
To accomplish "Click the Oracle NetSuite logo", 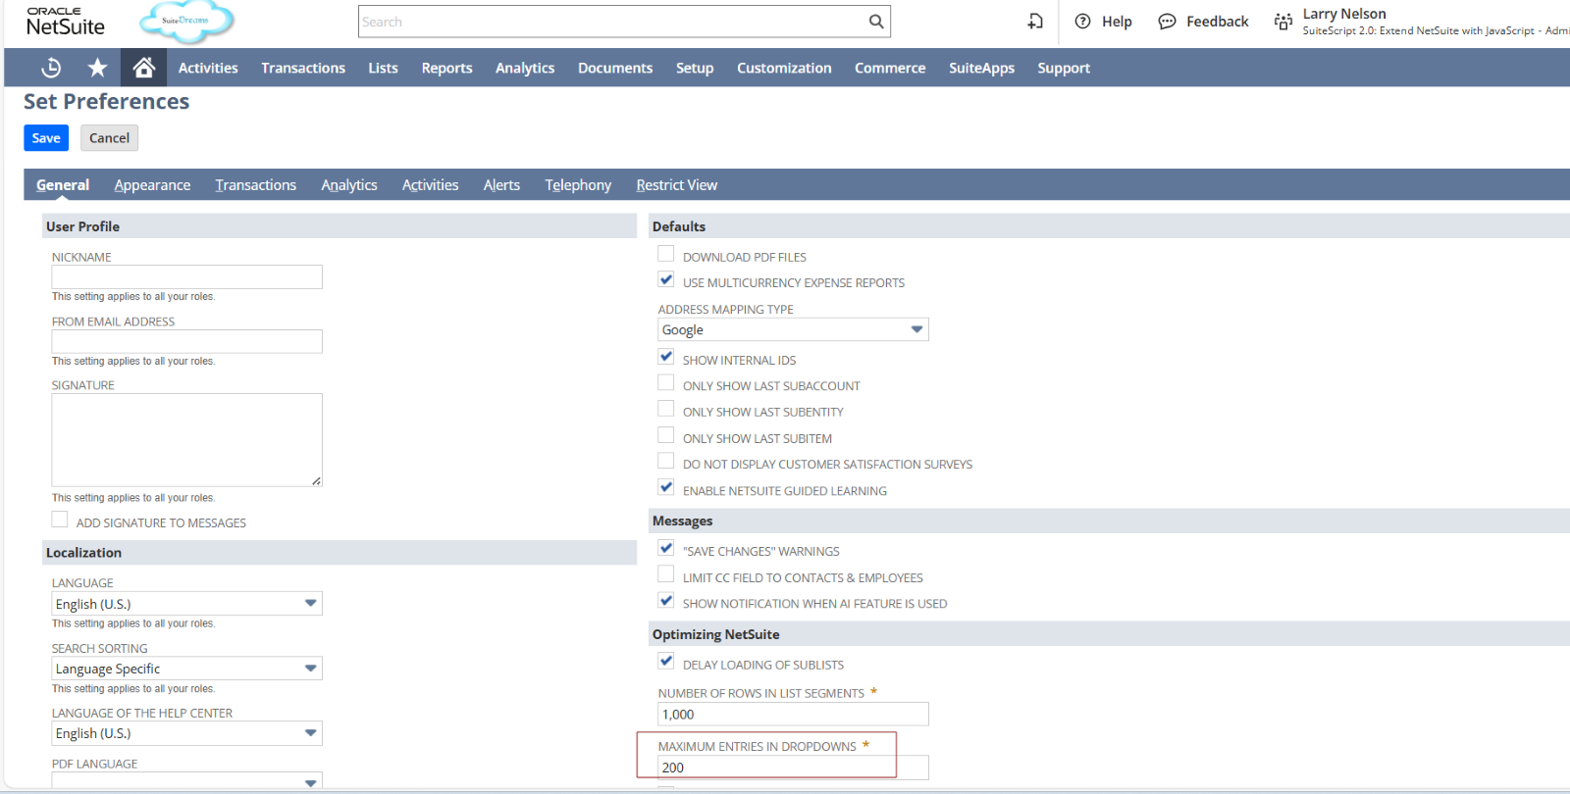I will (66, 22).
